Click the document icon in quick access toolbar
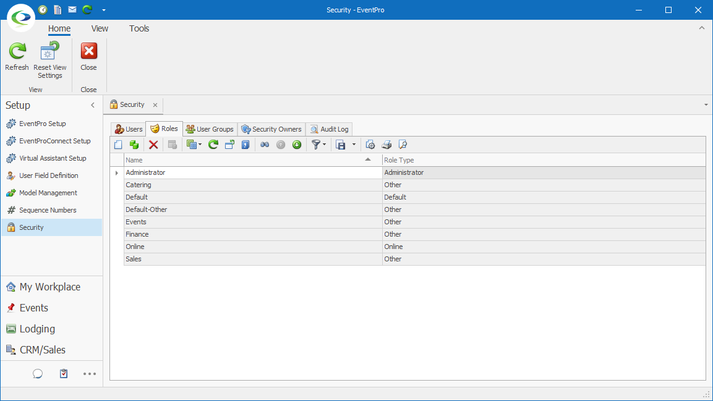This screenshot has width=713, height=401. [58, 9]
